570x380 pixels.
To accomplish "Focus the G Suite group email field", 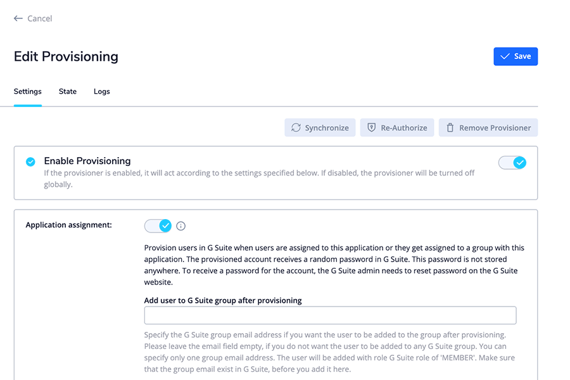I will (x=330, y=315).
